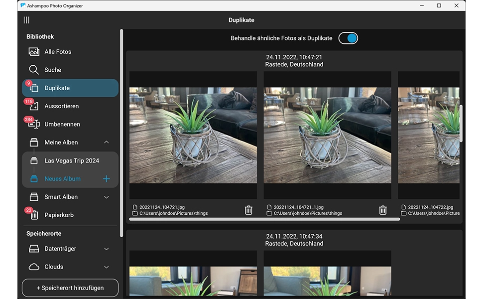Open the Alle Fotos library view
Screen dimensions: 483x299
click(x=57, y=51)
